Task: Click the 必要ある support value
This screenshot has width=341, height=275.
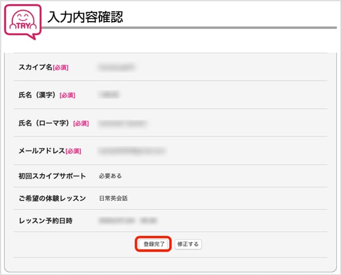Action: pyautogui.click(x=110, y=176)
